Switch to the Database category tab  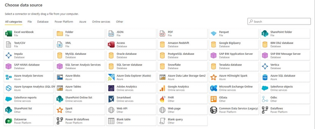(x=43, y=21)
